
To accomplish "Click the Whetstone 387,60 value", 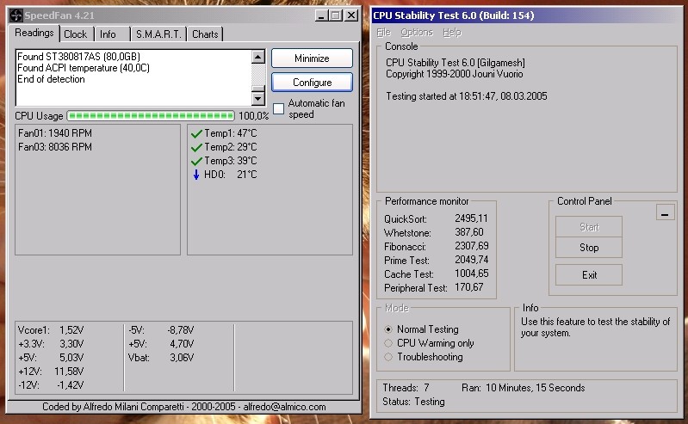I will click(x=469, y=232).
